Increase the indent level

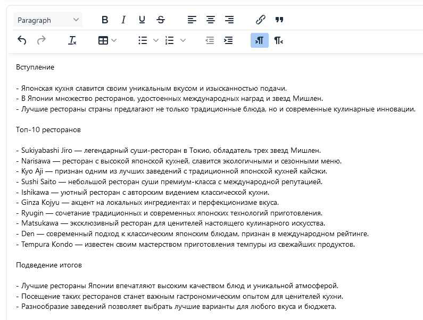[x=228, y=40]
